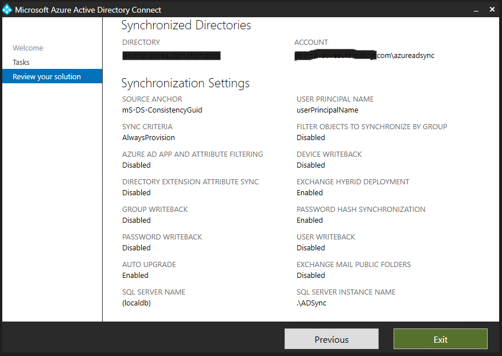Click Disabled under Password Writeback
This screenshot has width=502, height=356.
pyautogui.click(x=137, y=247)
